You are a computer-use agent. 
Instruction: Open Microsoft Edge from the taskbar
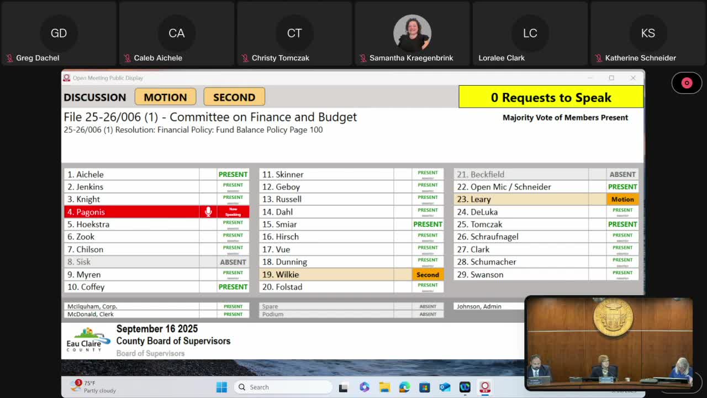click(x=404, y=387)
